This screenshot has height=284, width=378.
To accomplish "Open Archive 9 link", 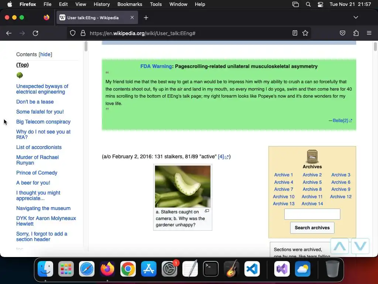I will (341, 189).
